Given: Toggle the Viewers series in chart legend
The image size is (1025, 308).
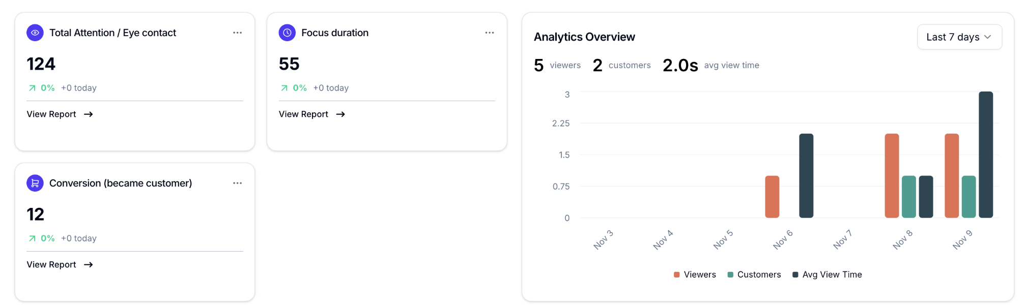Looking at the screenshot, I should click(x=695, y=274).
